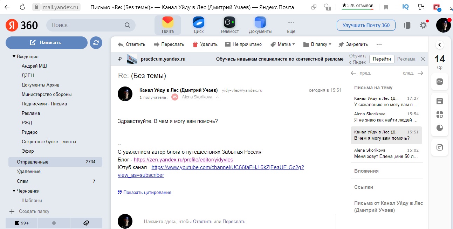Go to next letter with след. arrow
Image resolution: width=453 pixels, height=229 pixels.
pos(413,73)
